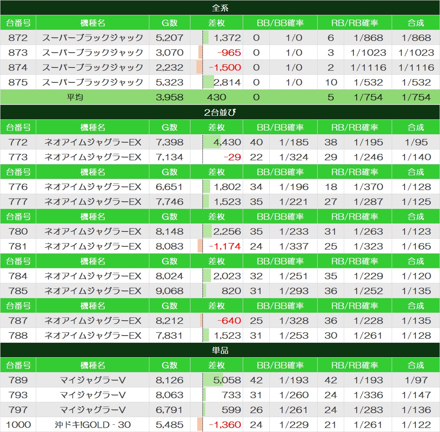The height and width of the screenshot is (432, 440).
Task: Select the G数 value 7,746
Action: [x=169, y=201]
